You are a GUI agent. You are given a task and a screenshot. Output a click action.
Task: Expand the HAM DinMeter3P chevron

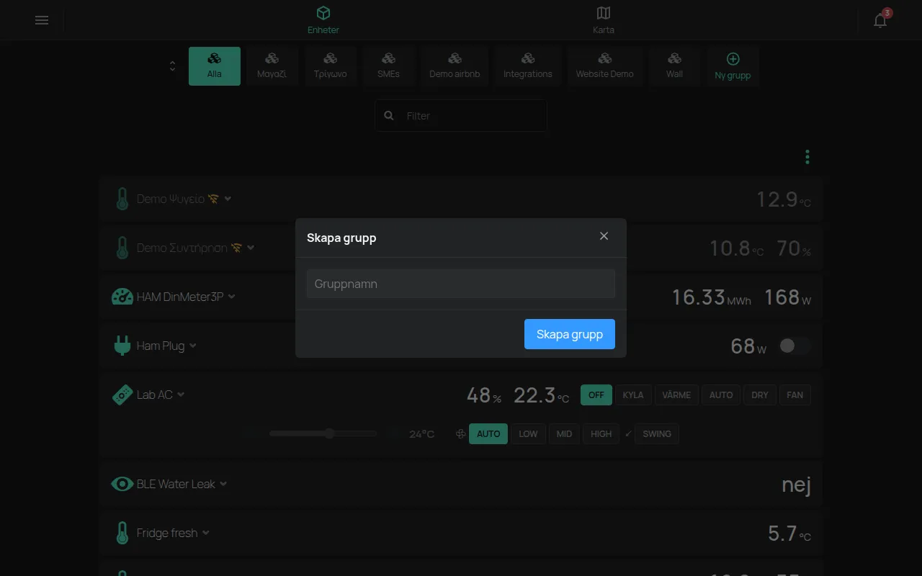[232, 297]
